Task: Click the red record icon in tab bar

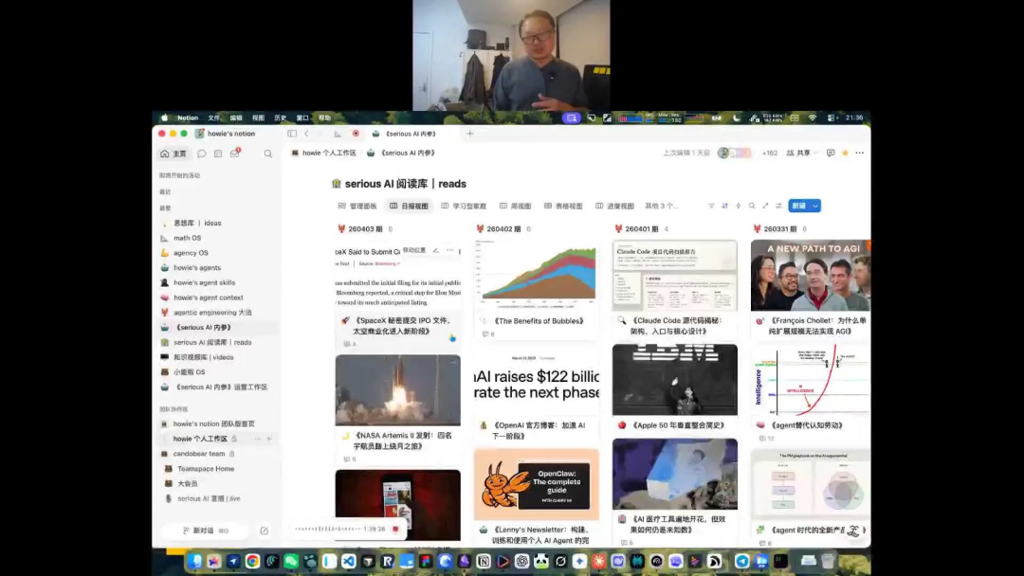Action: (356, 134)
